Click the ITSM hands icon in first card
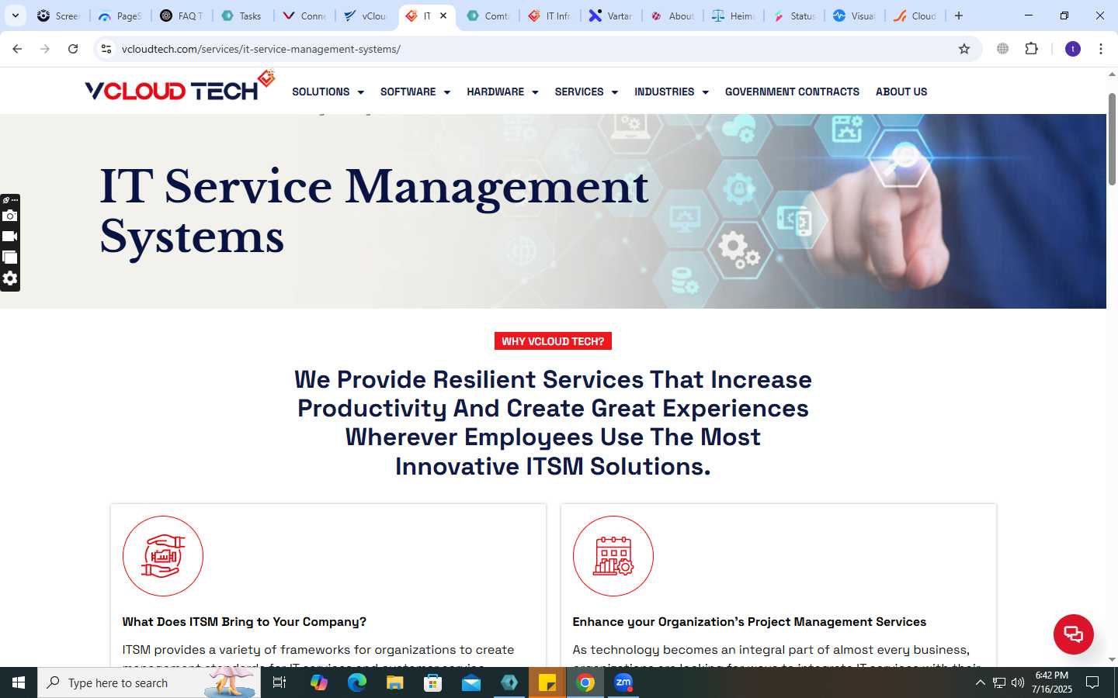The height and width of the screenshot is (698, 1118). 163,556
